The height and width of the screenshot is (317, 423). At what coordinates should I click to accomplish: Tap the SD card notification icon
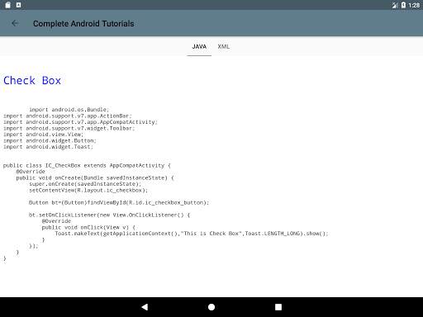(7, 5)
